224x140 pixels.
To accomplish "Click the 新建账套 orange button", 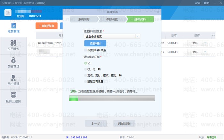I will (x=46, y=26).
